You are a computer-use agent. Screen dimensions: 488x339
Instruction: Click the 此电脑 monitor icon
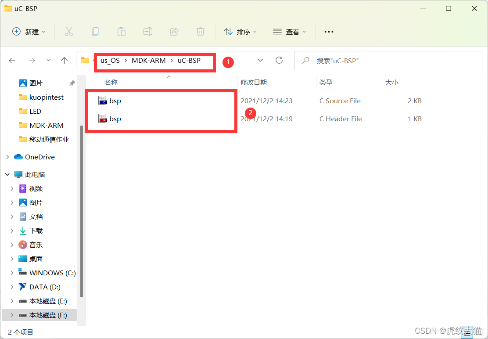[x=19, y=174]
